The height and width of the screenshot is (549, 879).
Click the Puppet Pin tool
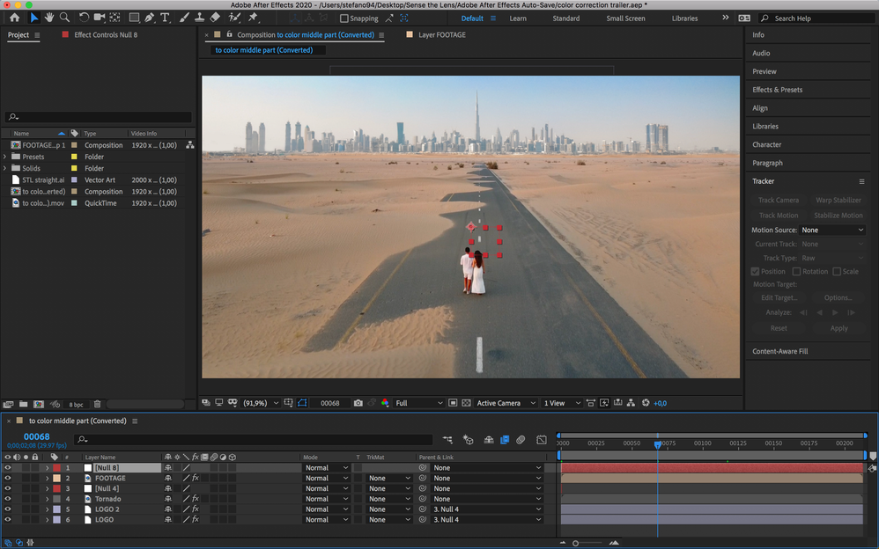tap(253, 18)
